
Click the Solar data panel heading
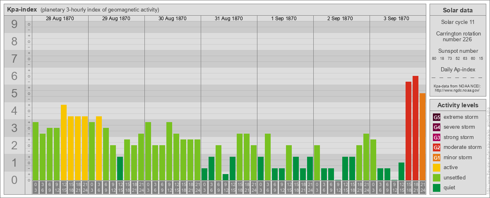pos(458,10)
